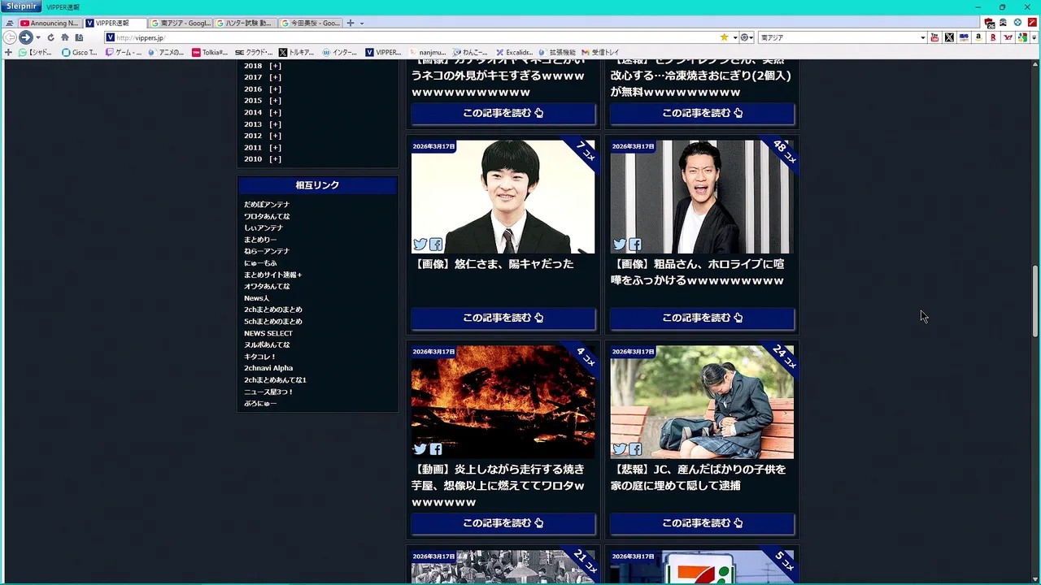Switch to the 東アジア Google tab

(181, 23)
